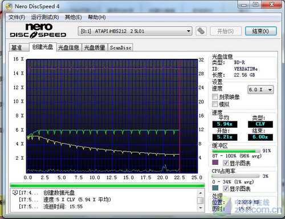This screenshot has width=285, height=219.
Task: Click the 结束(X) button
Action: point(260,31)
